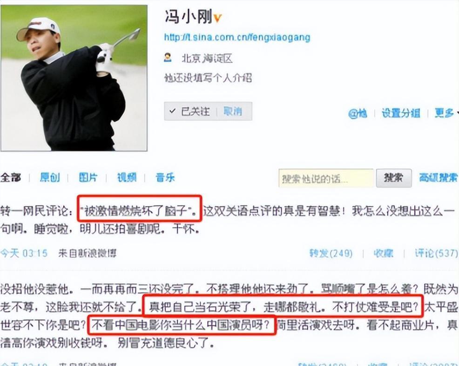Image resolution: width=459 pixels, height=366 pixels.
Task: Switch to the 音乐 tab
Action: click(165, 177)
